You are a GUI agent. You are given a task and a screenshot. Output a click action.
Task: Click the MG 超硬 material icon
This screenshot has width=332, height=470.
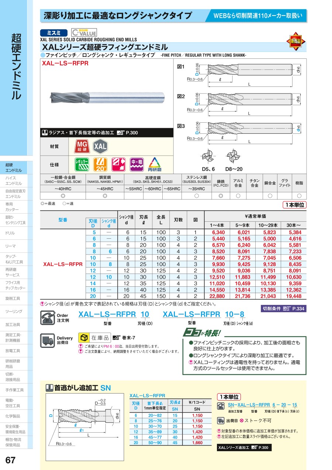coord(82,146)
